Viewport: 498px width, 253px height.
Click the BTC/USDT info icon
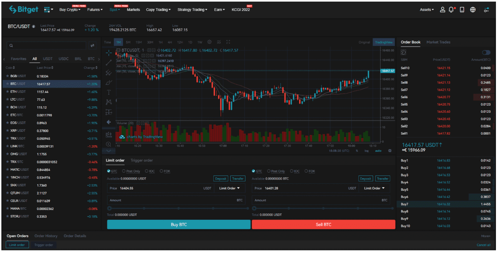tap(33, 27)
